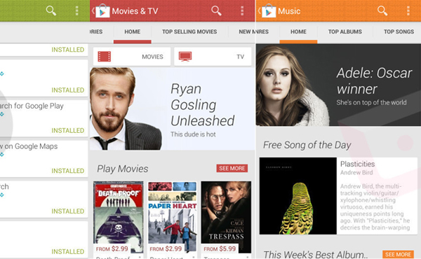Tap the Free Song of the Day heading
This screenshot has width=421, height=259.
307,145
